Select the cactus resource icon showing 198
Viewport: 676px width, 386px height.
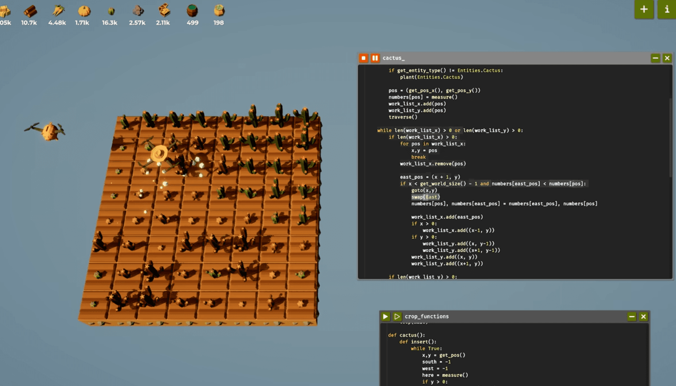(x=218, y=11)
